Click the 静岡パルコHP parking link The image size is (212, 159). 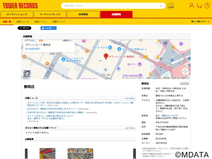click(x=170, y=116)
